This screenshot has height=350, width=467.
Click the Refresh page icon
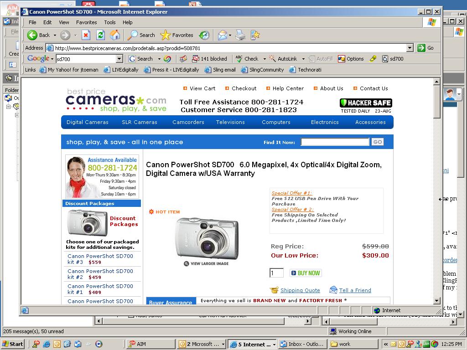tap(100, 35)
